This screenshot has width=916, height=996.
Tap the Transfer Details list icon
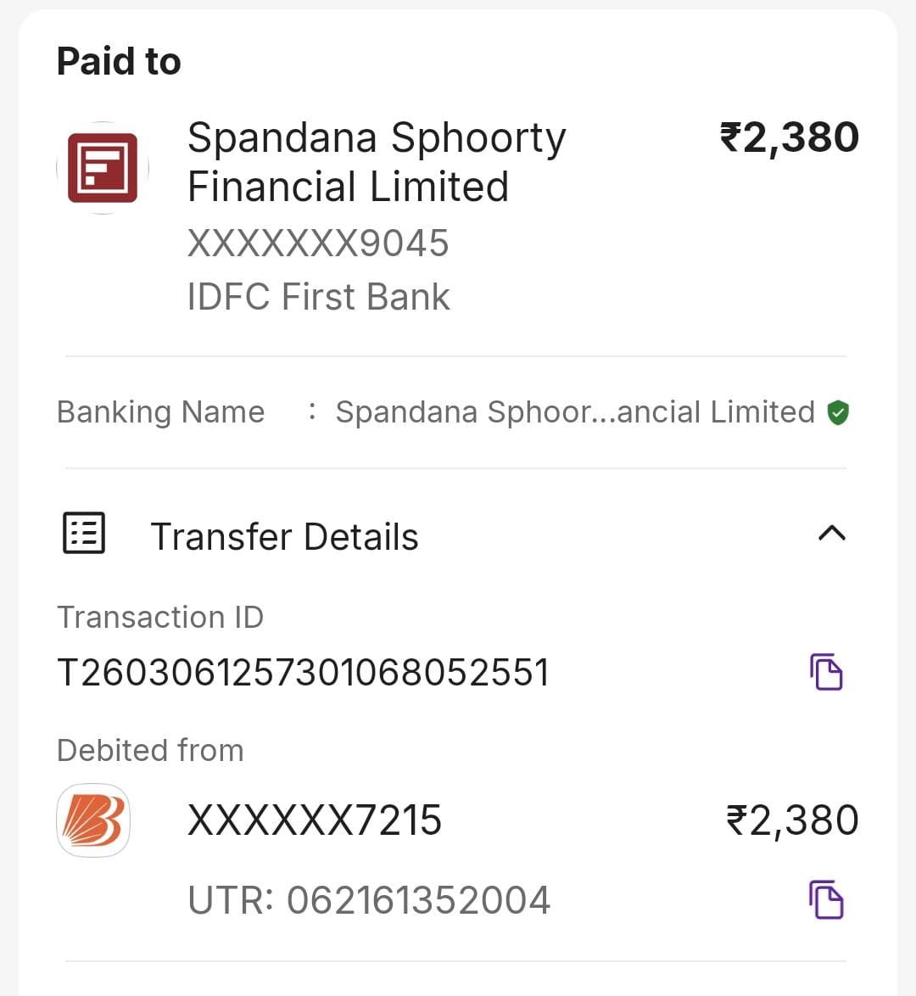[x=84, y=534]
